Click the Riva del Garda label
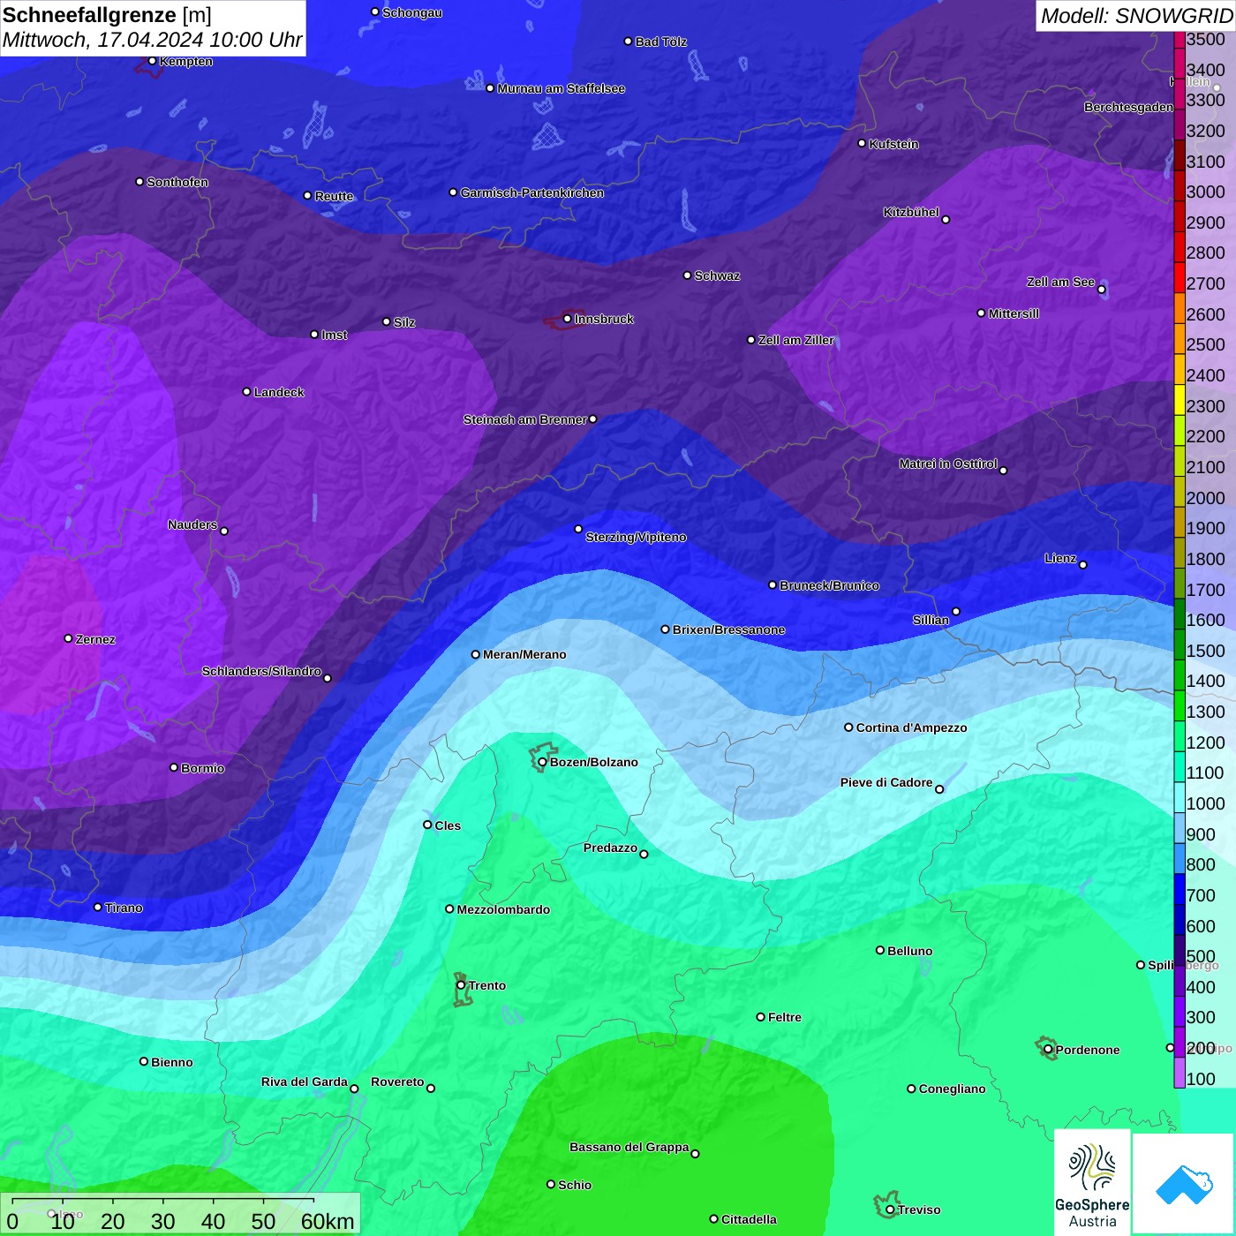The width and height of the screenshot is (1236, 1236). (x=305, y=1081)
